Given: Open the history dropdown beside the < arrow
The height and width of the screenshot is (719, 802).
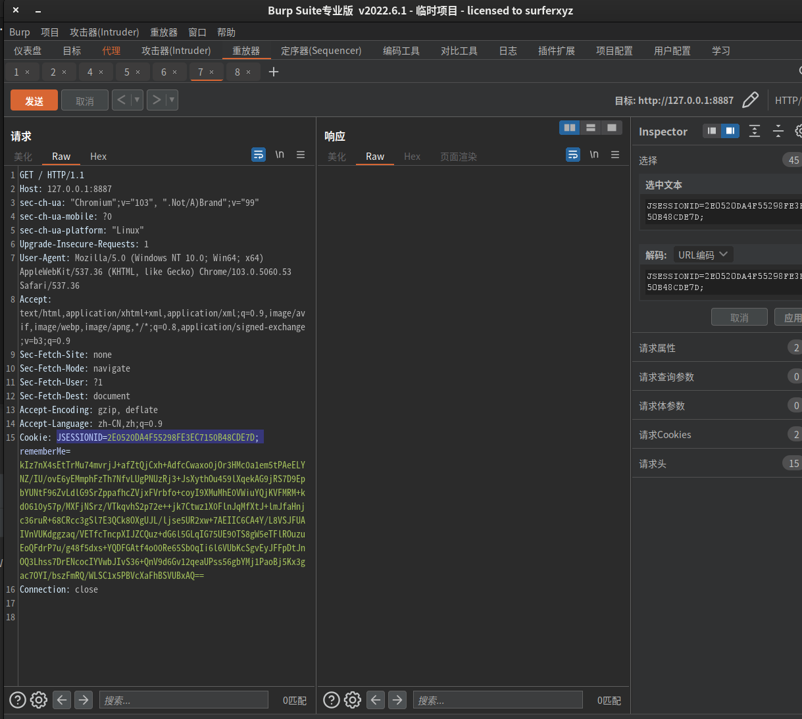Looking at the screenshot, I should tap(137, 100).
